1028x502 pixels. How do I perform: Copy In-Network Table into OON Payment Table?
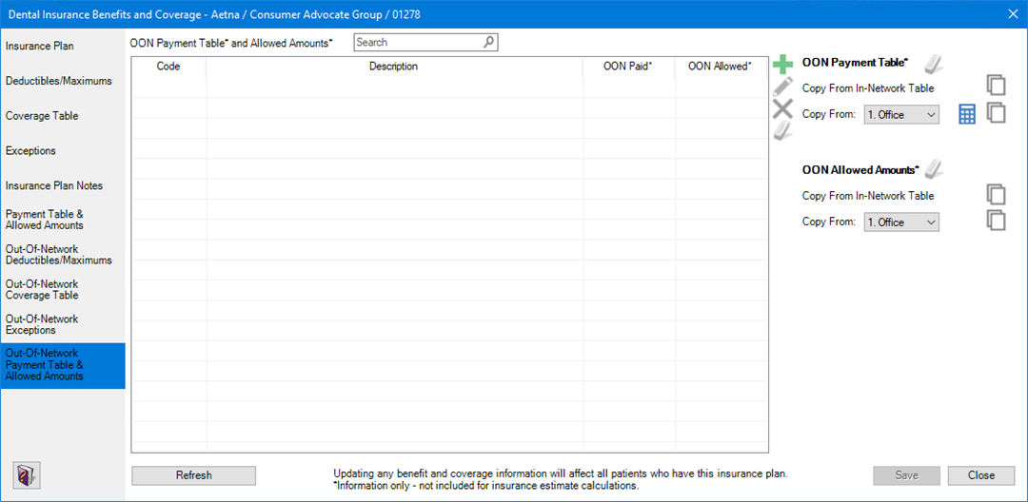coord(996,86)
